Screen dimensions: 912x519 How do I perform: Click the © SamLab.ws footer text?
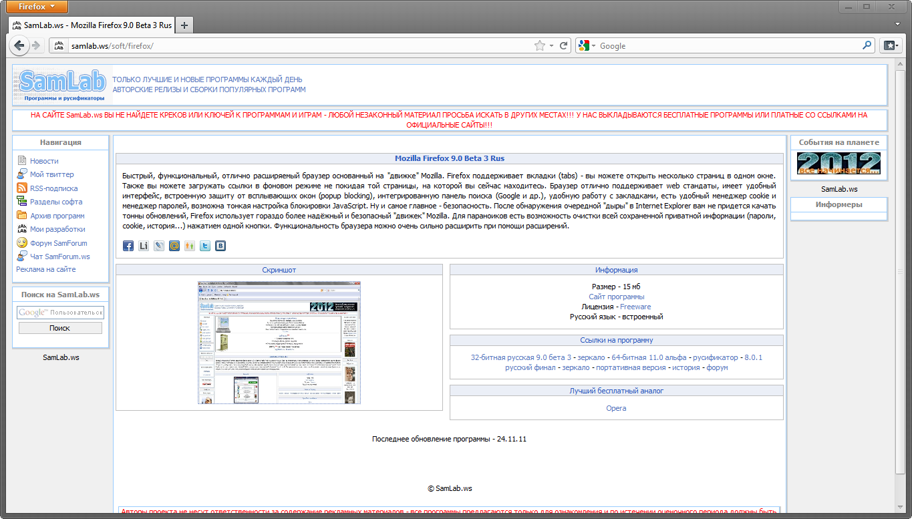coord(450,488)
